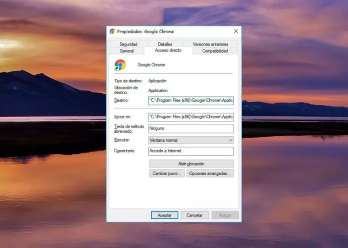Open the Detalles tab

pyautogui.click(x=165, y=44)
